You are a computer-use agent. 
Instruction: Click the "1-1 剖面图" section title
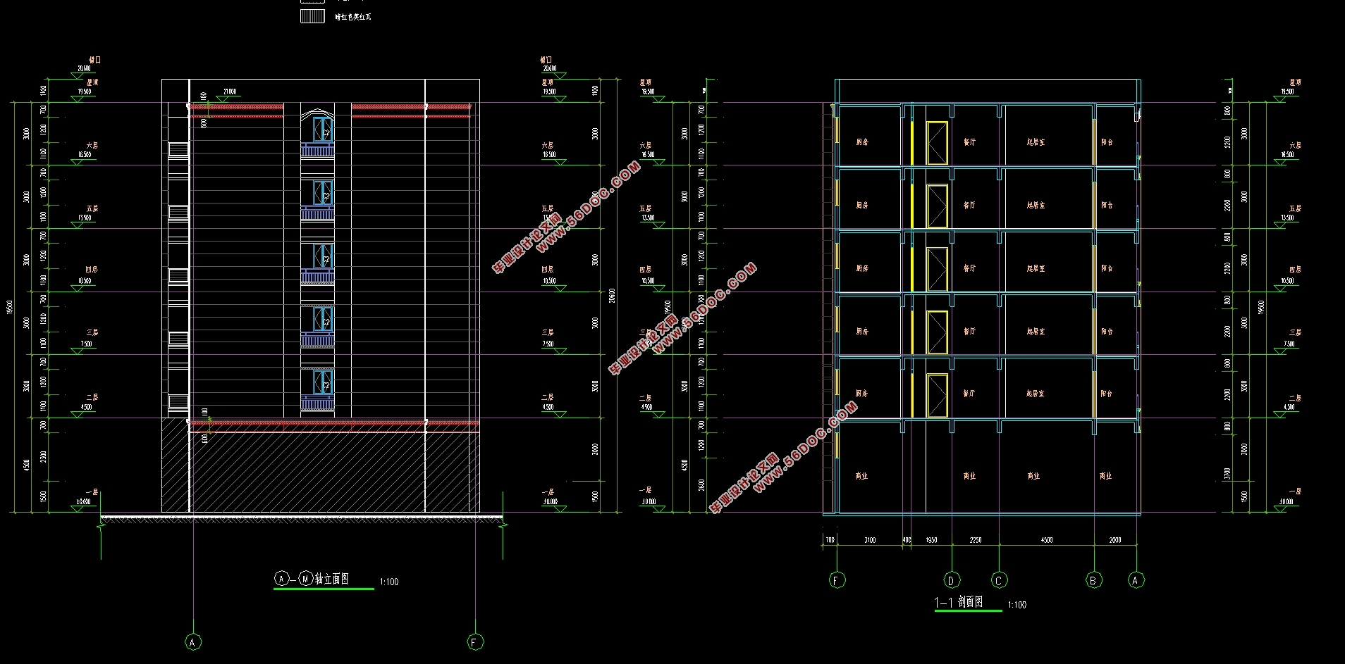coord(958,602)
